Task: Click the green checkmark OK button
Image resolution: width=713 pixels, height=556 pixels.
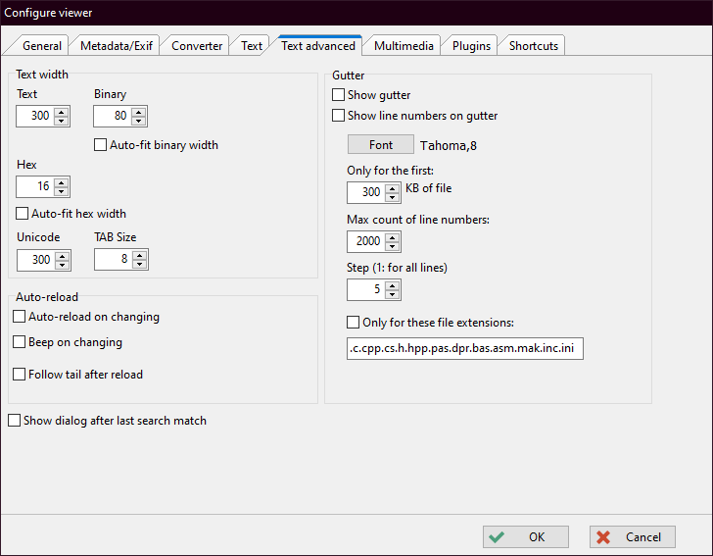Action: (x=526, y=536)
